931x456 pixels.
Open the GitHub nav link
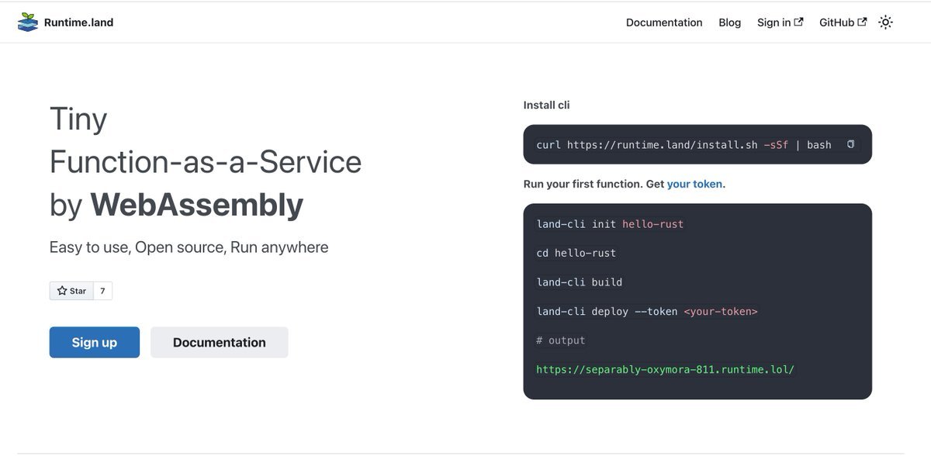click(836, 22)
